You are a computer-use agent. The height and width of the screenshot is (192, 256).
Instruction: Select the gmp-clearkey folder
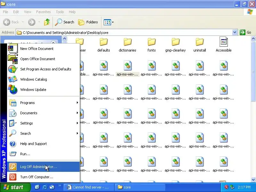175,45
